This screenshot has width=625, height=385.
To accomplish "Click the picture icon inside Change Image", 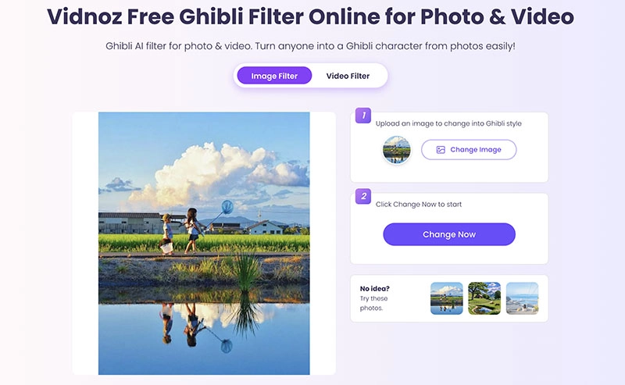I will (x=441, y=150).
